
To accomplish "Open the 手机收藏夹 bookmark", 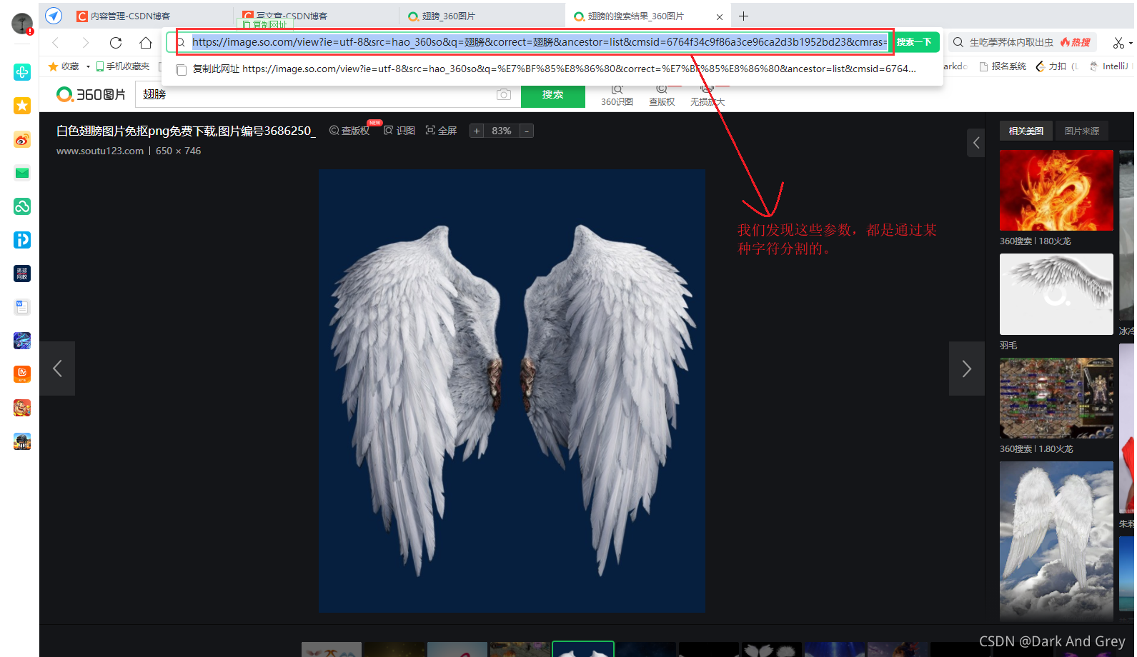I will (123, 66).
